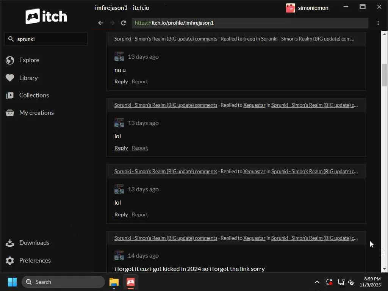Click the Preferences gear icon
The width and height of the screenshot is (388, 291).
point(10,261)
